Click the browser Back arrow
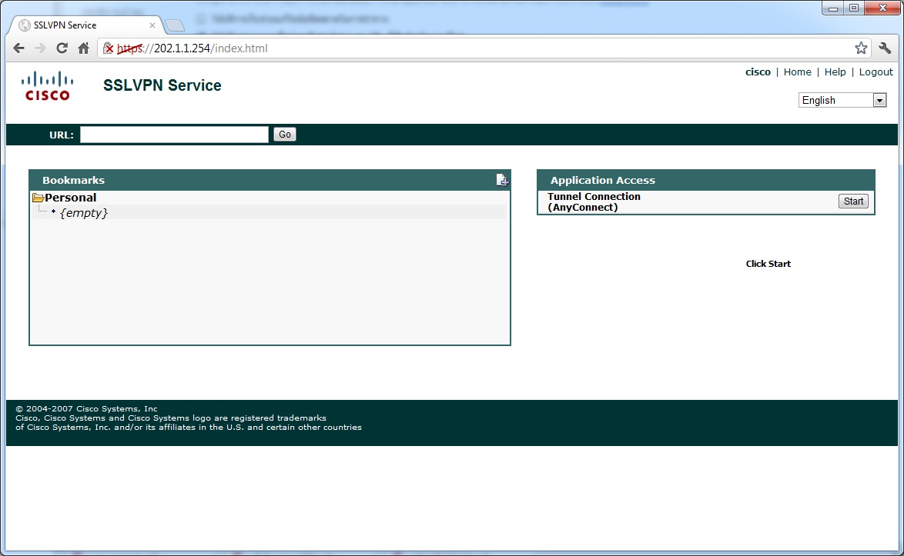The width and height of the screenshot is (904, 556). coord(18,48)
